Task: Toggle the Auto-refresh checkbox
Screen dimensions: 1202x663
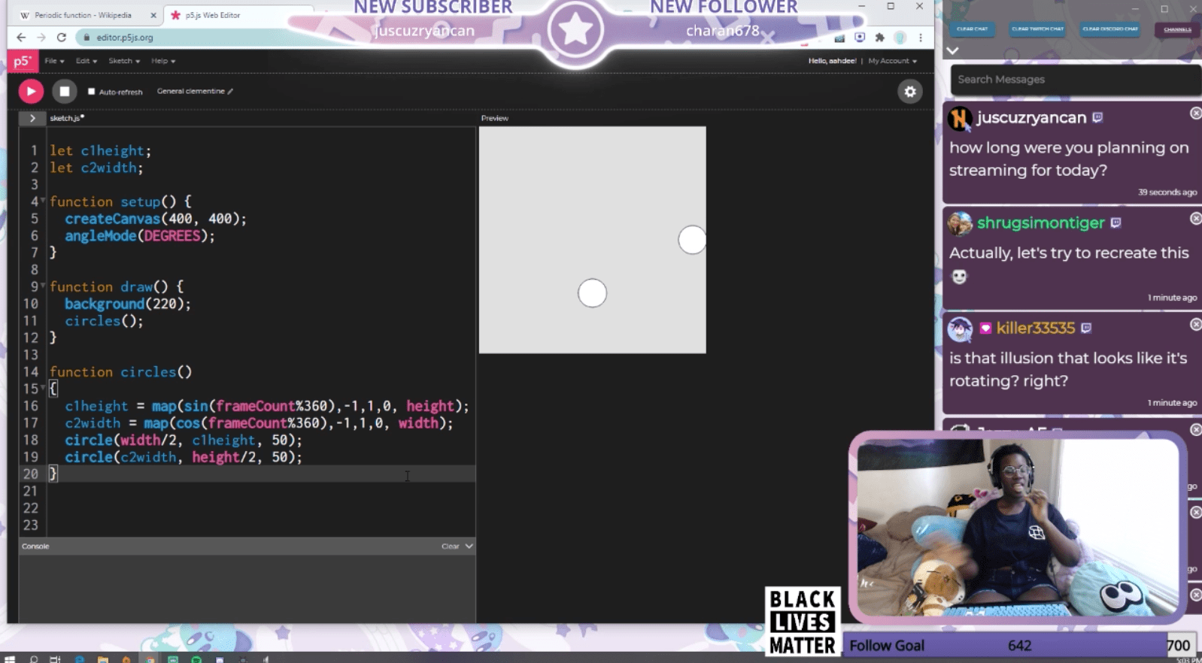Action: (x=92, y=92)
